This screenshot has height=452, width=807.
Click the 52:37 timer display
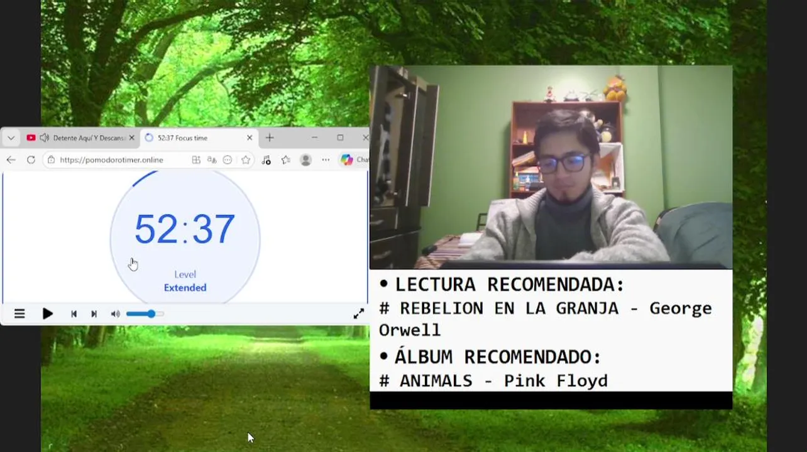click(185, 229)
